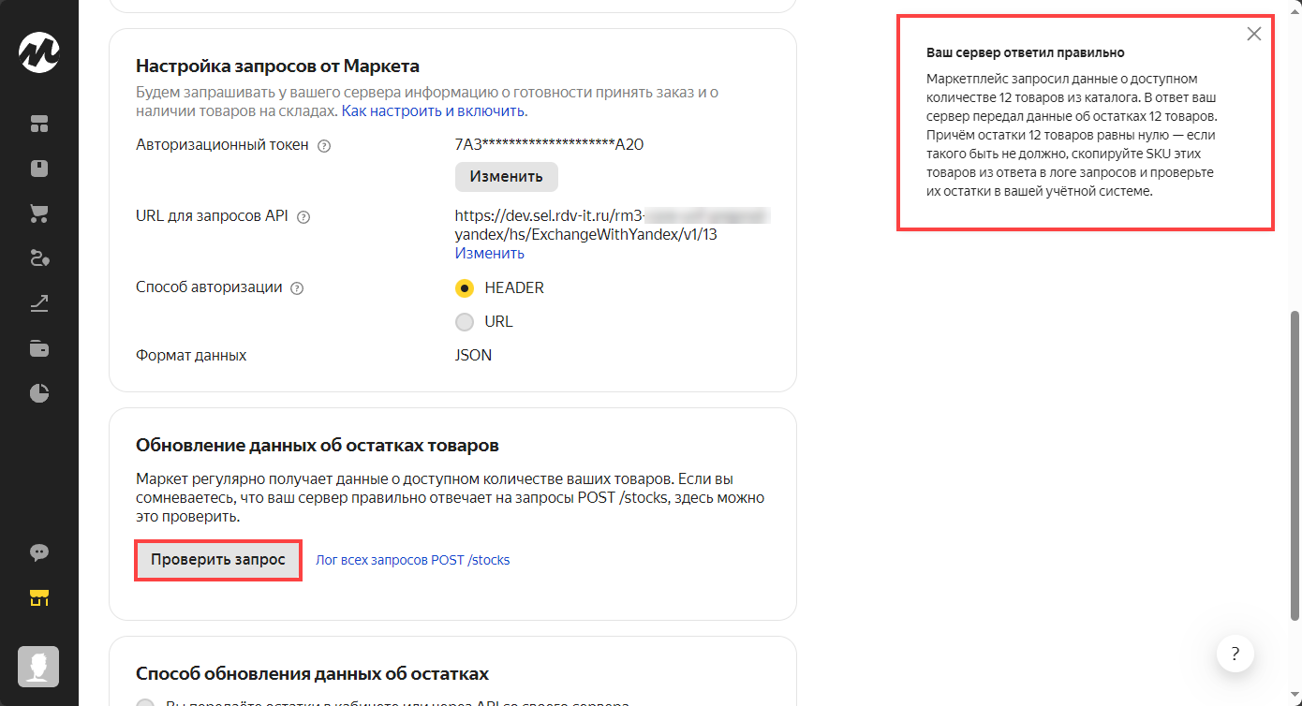
Task: Open Лог всех запросов POST /stocks link
Action: 412,561
